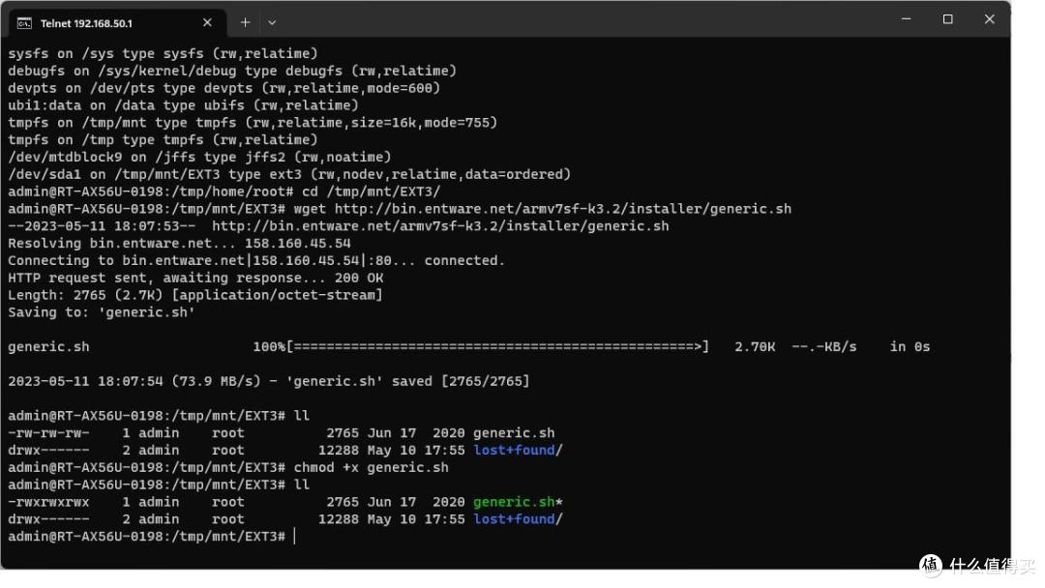The image size is (1045, 588).
Task: Click blue lost+found in the last listing
Action: (514, 519)
